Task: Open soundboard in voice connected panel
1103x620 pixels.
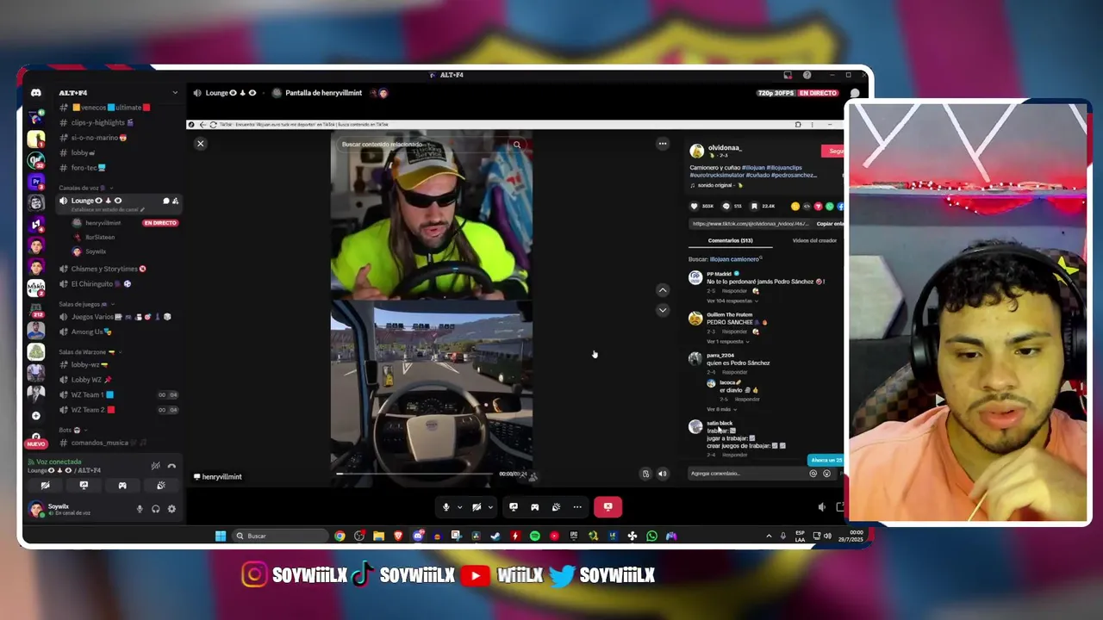Action: [161, 486]
